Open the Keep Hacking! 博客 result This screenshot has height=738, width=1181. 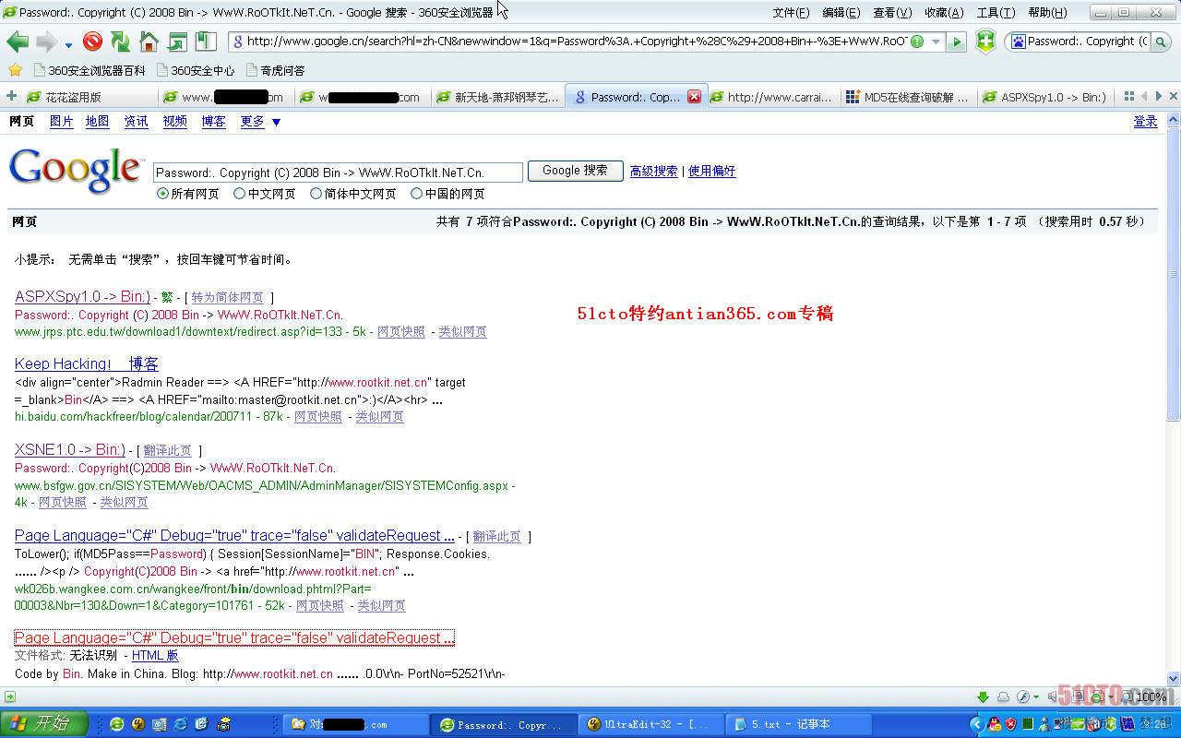tap(87, 363)
